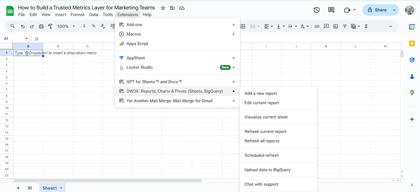Screen dimensions: 420x192
Task: Open the File menu
Action: tap(22, 14)
